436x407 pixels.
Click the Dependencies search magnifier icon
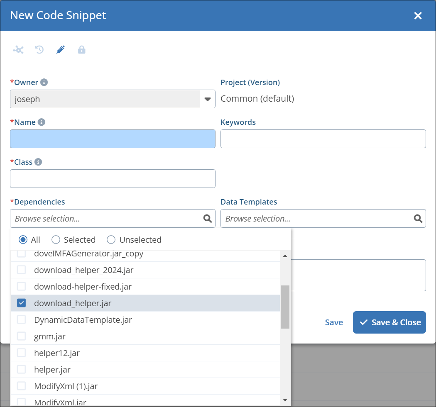(x=208, y=219)
